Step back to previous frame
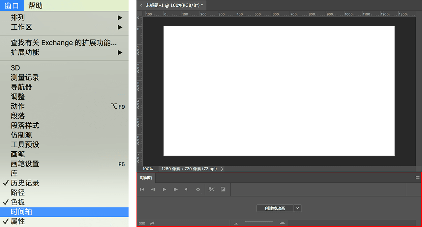 [x=153, y=189]
